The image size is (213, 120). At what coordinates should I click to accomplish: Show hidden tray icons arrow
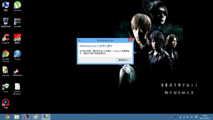click(171, 117)
